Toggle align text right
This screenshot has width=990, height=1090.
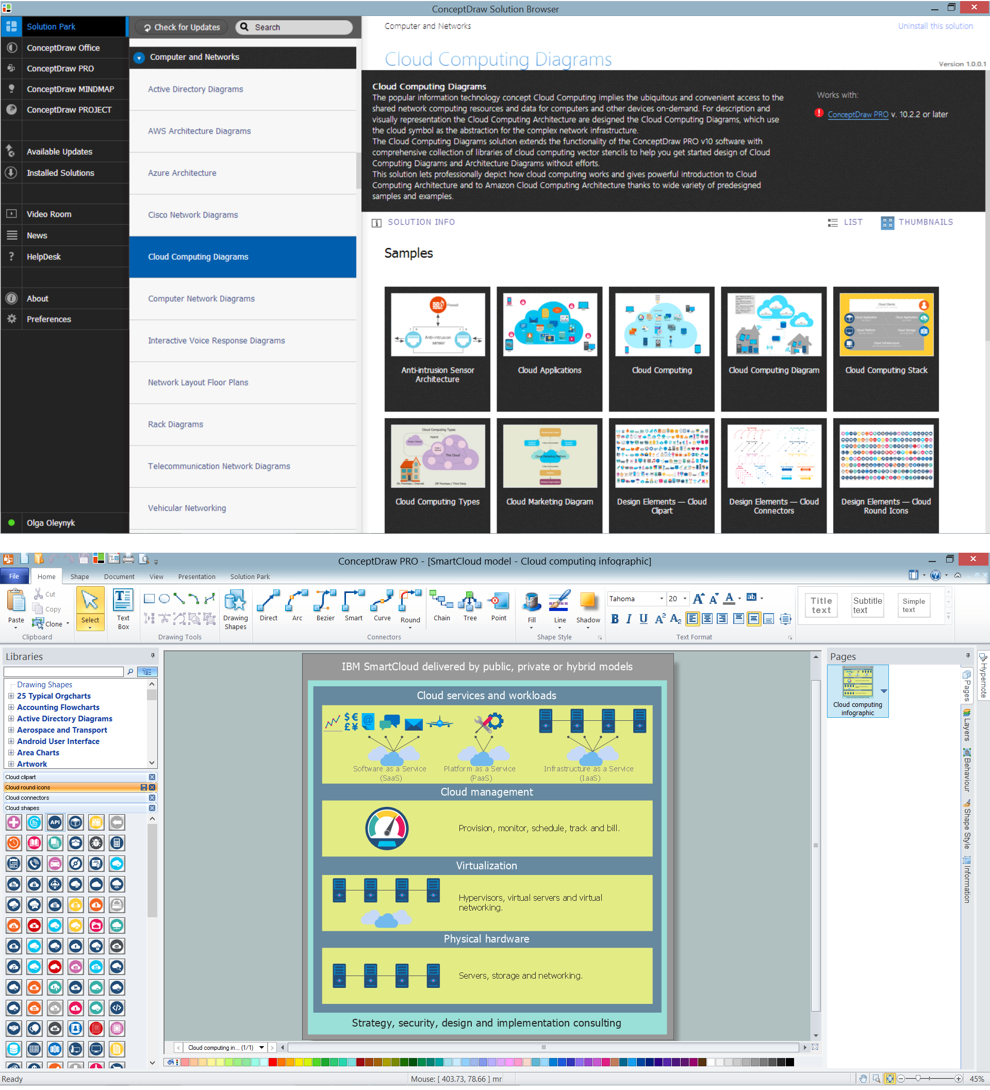722,619
